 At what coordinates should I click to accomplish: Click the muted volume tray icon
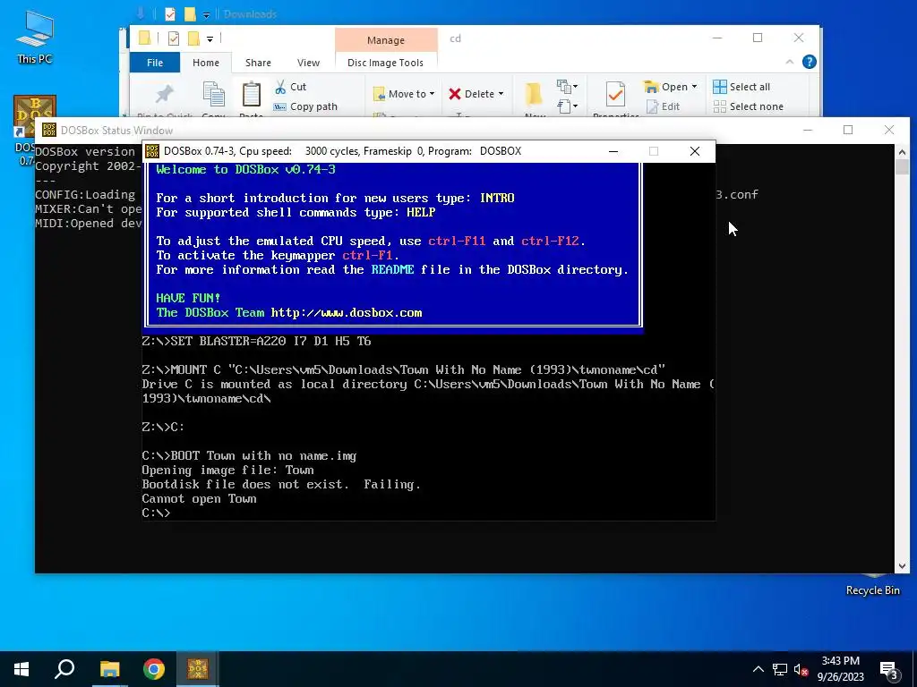pyautogui.click(x=801, y=669)
